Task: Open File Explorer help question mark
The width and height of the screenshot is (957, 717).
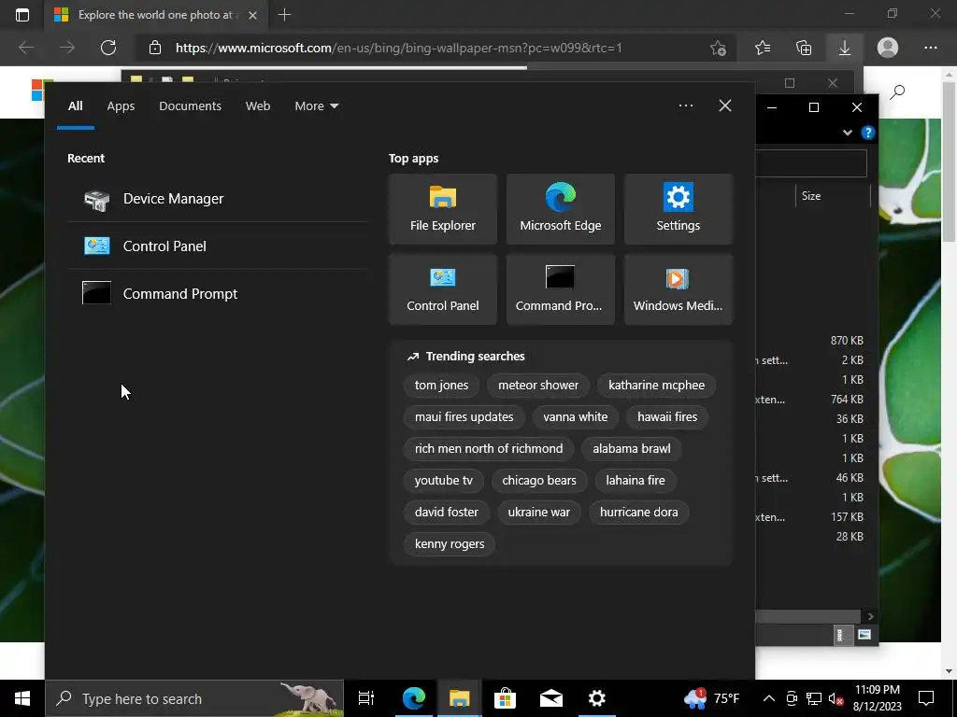Action: (868, 133)
